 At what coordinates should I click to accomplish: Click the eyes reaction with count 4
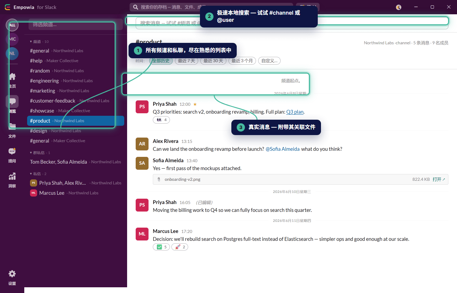pyautogui.click(x=161, y=120)
